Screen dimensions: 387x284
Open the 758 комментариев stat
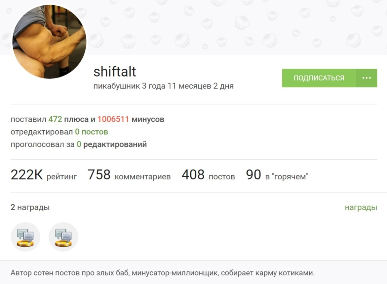point(129,175)
